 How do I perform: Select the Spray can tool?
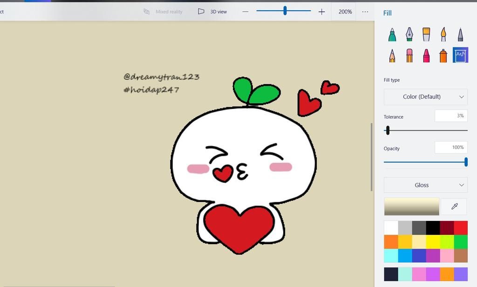[443, 55]
